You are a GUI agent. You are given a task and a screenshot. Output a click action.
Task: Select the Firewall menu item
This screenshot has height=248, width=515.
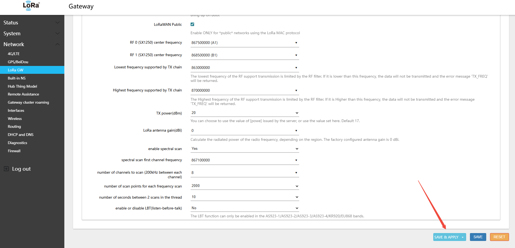(14, 151)
